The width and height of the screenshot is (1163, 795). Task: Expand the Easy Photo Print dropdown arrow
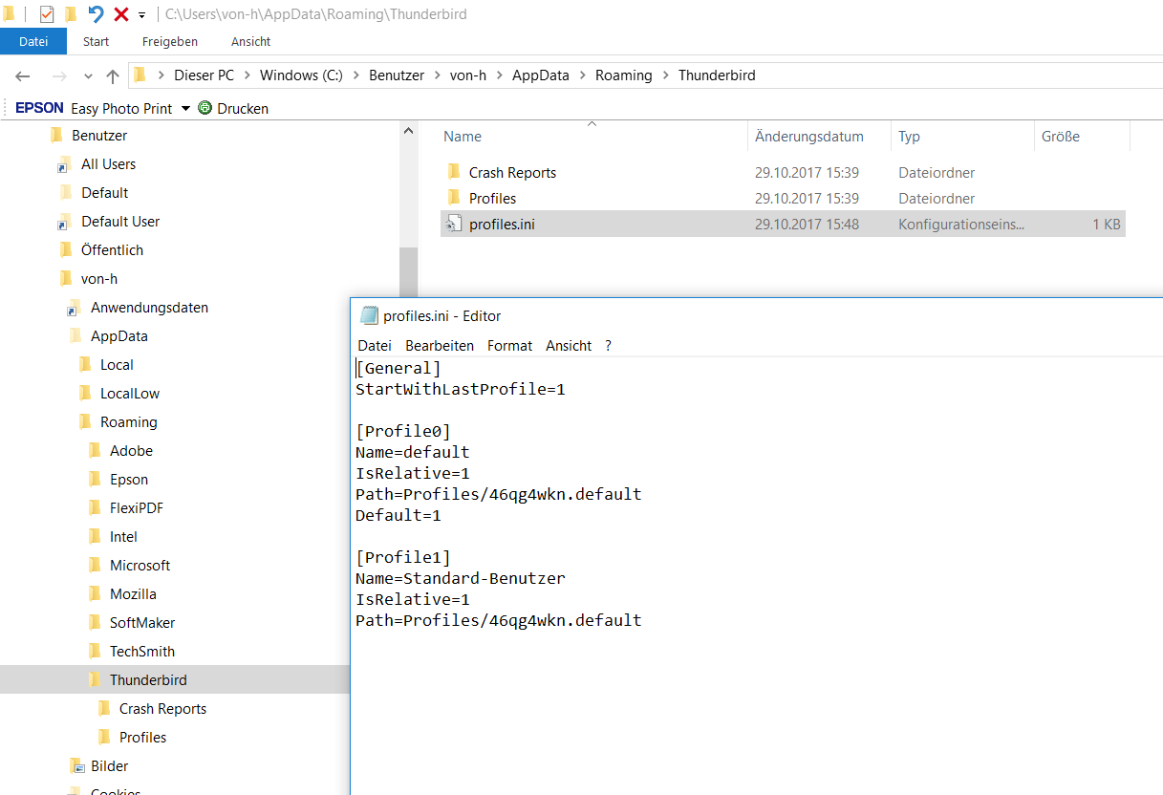[x=185, y=108]
